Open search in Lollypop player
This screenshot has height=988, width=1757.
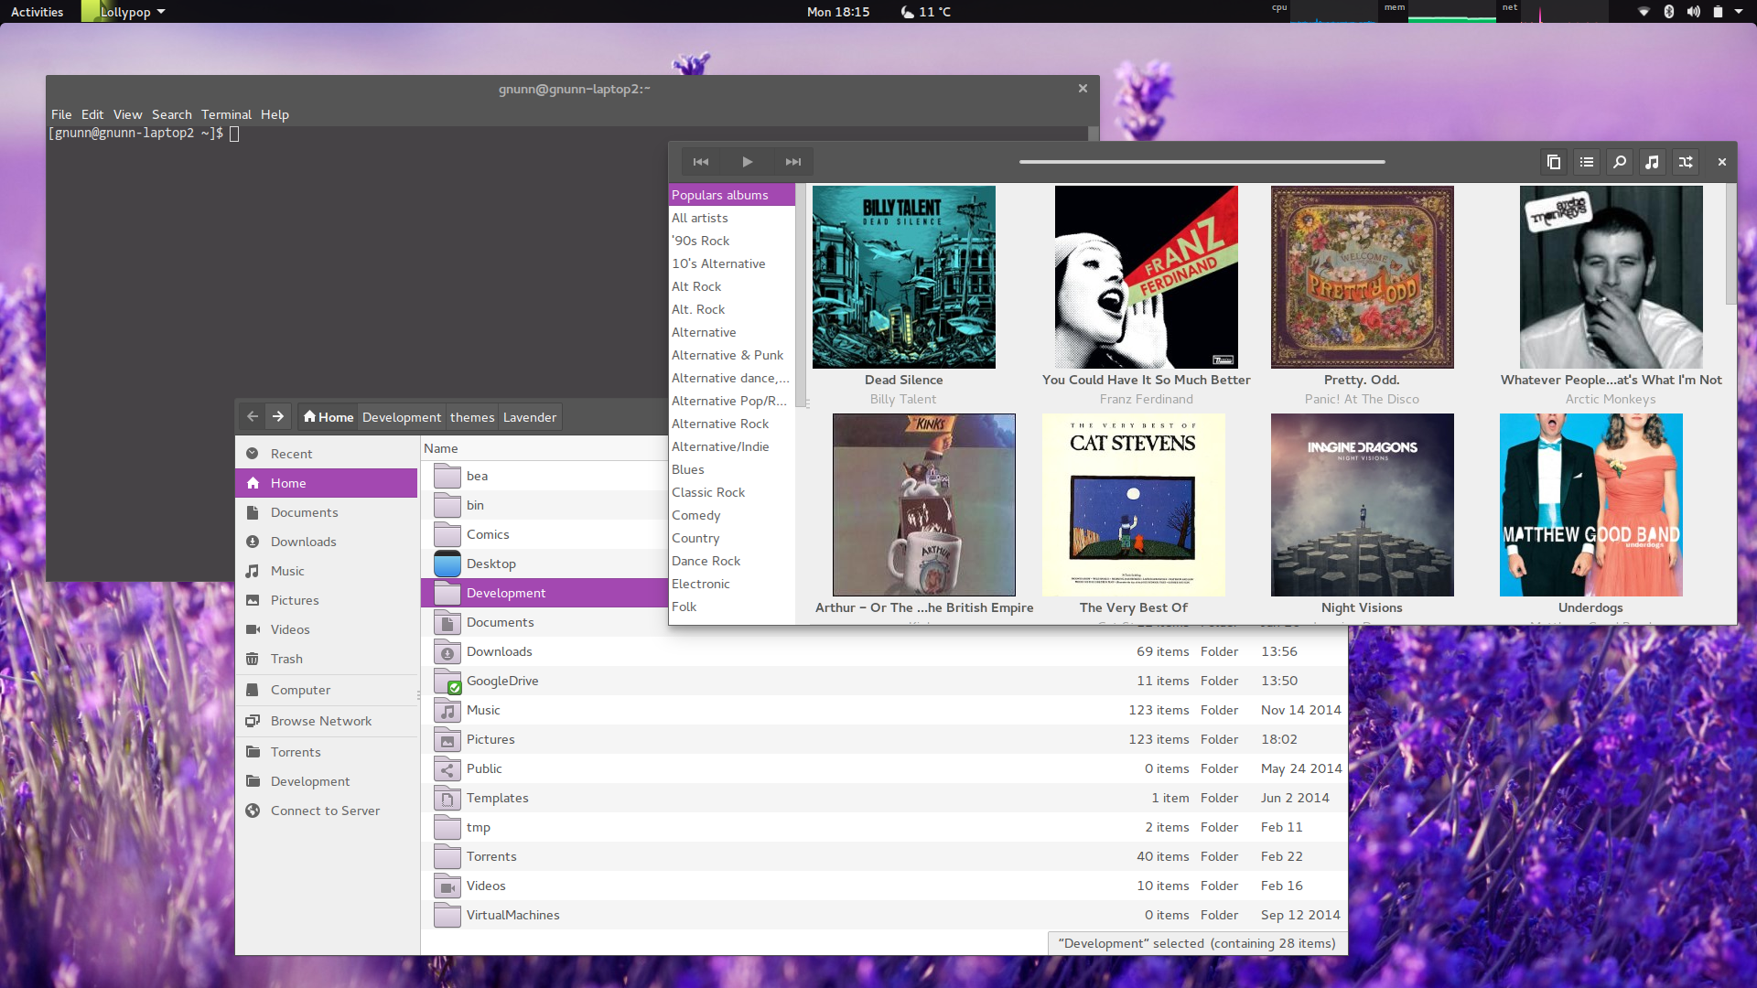pyautogui.click(x=1620, y=162)
